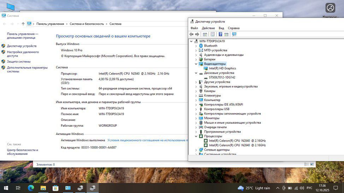Expand the Bluetooth device category

(196, 46)
